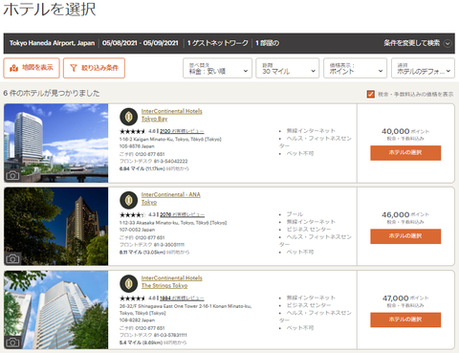This screenshot has width=459, height=353.
Task: Expand the 条件を変更して検索 chevron
Action: (448, 43)
